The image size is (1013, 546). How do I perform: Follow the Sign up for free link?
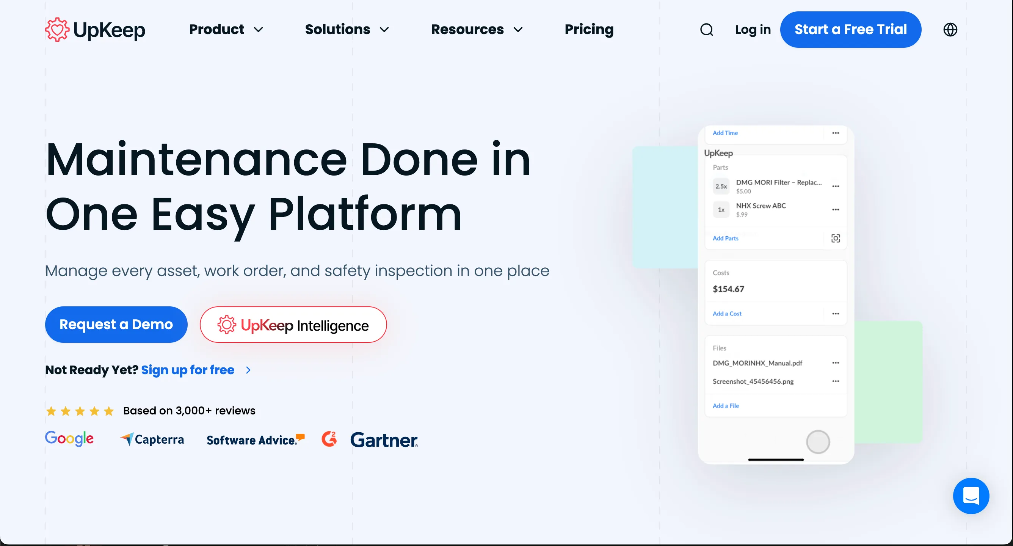188,370
